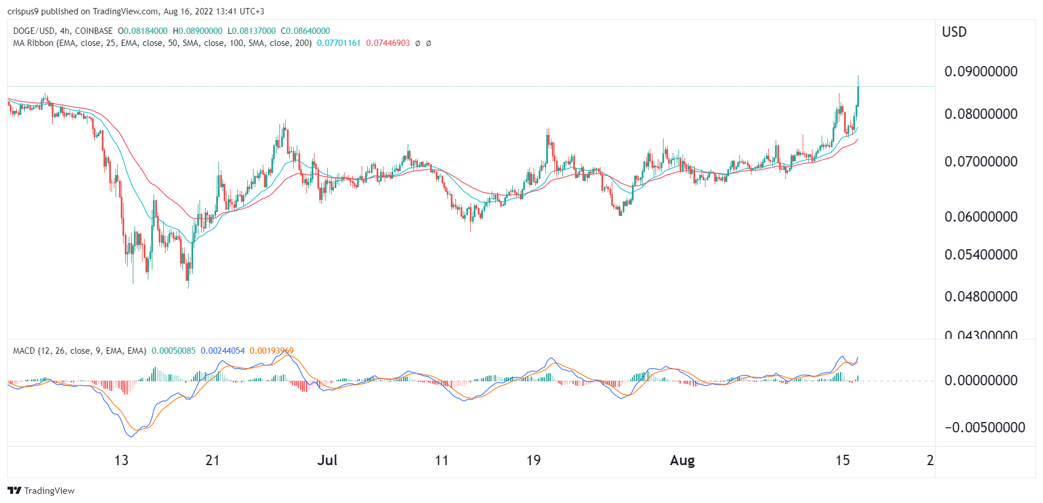Click the red MA Ribbon value 0.07446903
The height and width of the screenshot is (503, 1043).
click(388, 43)
